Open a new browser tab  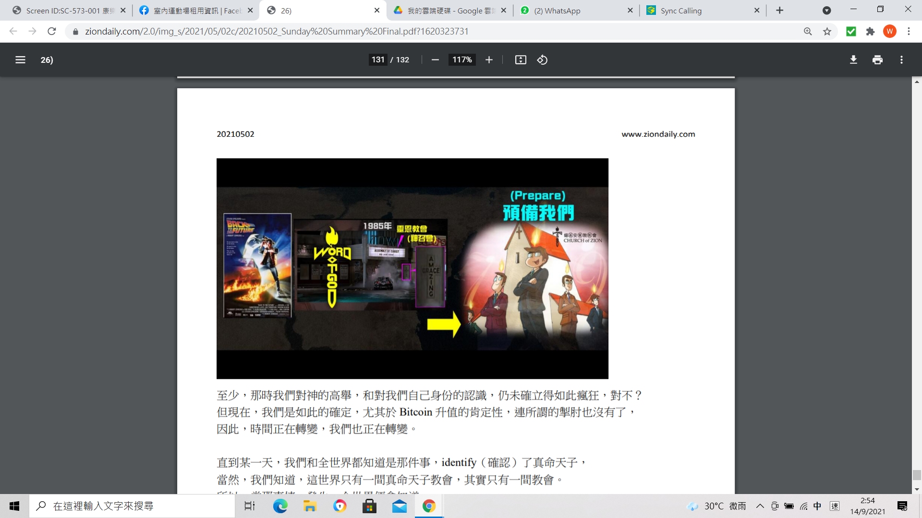(x=780, y=11)
